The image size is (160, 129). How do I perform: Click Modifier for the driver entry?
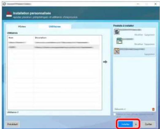click(139, 44)
